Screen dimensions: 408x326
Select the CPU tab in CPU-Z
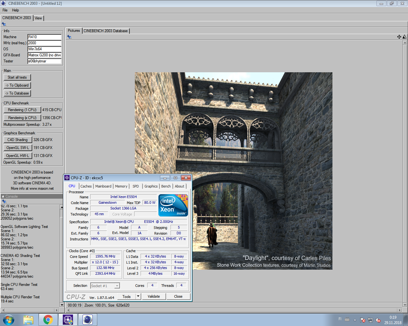pos(72,186)
